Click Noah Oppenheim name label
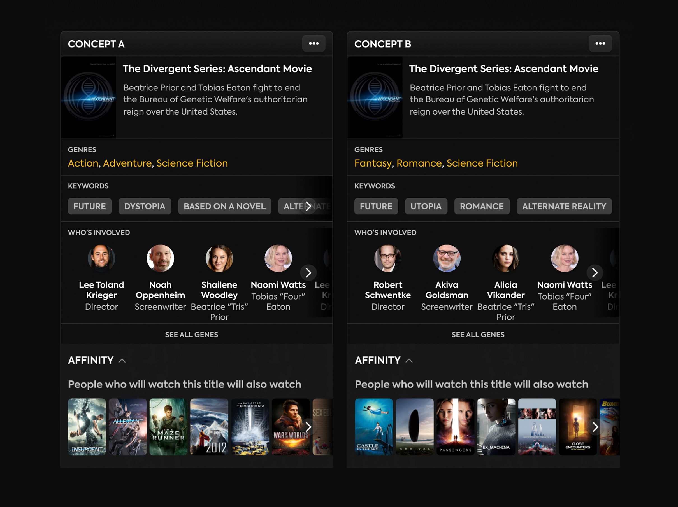The image size is (678, 507). pyautogui.click(x=160, y=290)
